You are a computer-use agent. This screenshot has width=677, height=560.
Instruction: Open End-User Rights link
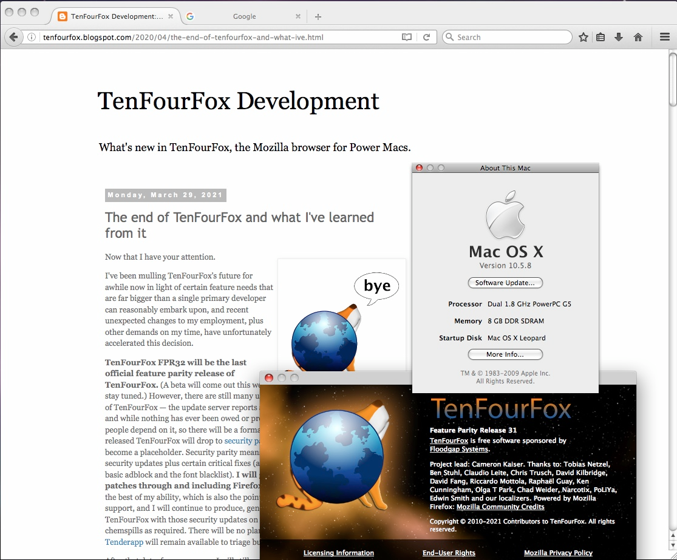(449, 553)
